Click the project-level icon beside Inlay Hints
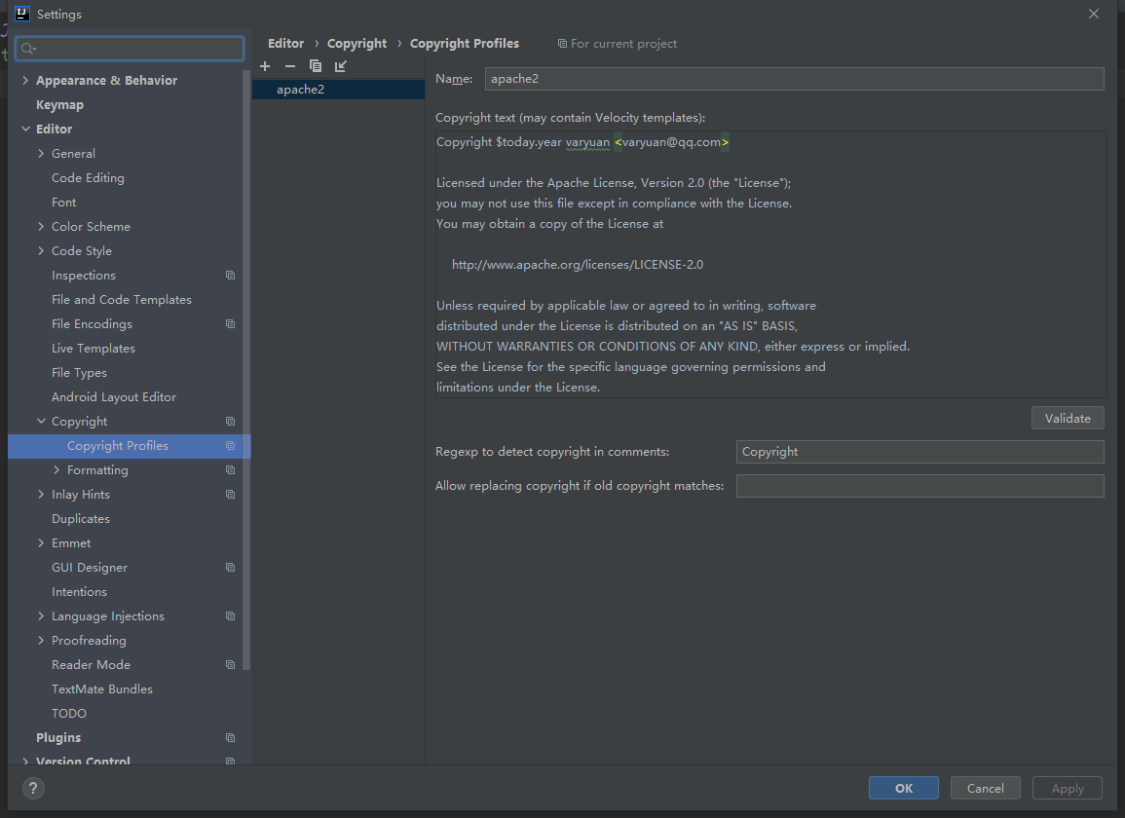Image resolution: width=1125 pixels, height=818 pixels. tap(230, 495)
